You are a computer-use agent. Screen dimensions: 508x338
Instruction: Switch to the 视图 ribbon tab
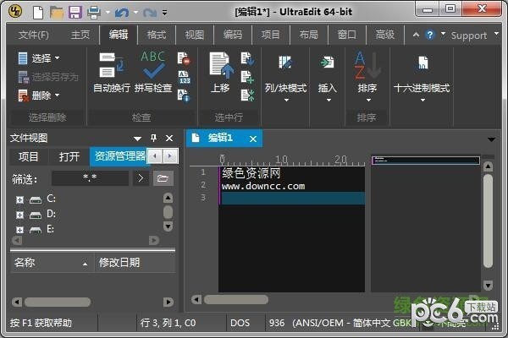pyautogui.click(x=195, y=35)
